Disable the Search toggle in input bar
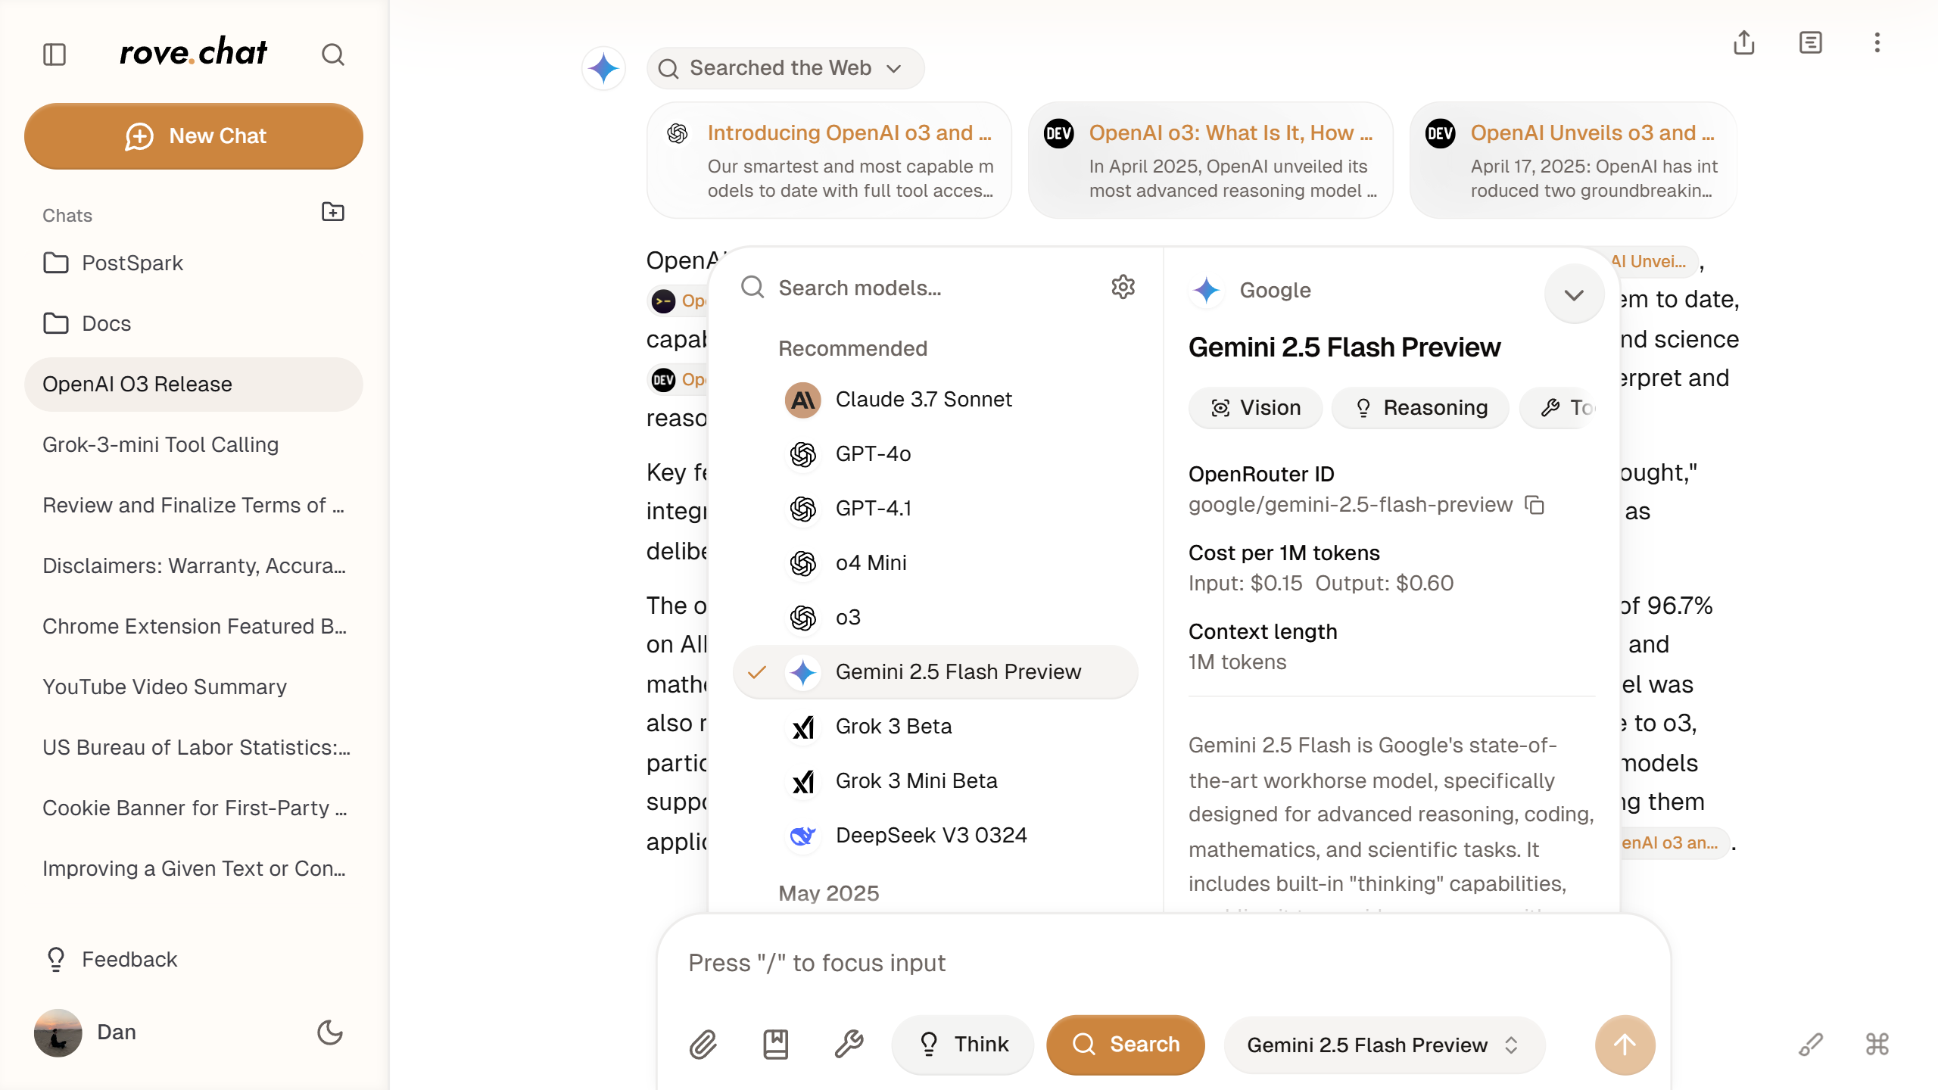This screenshot has height=1090, width=1938. (1126, 1045)
